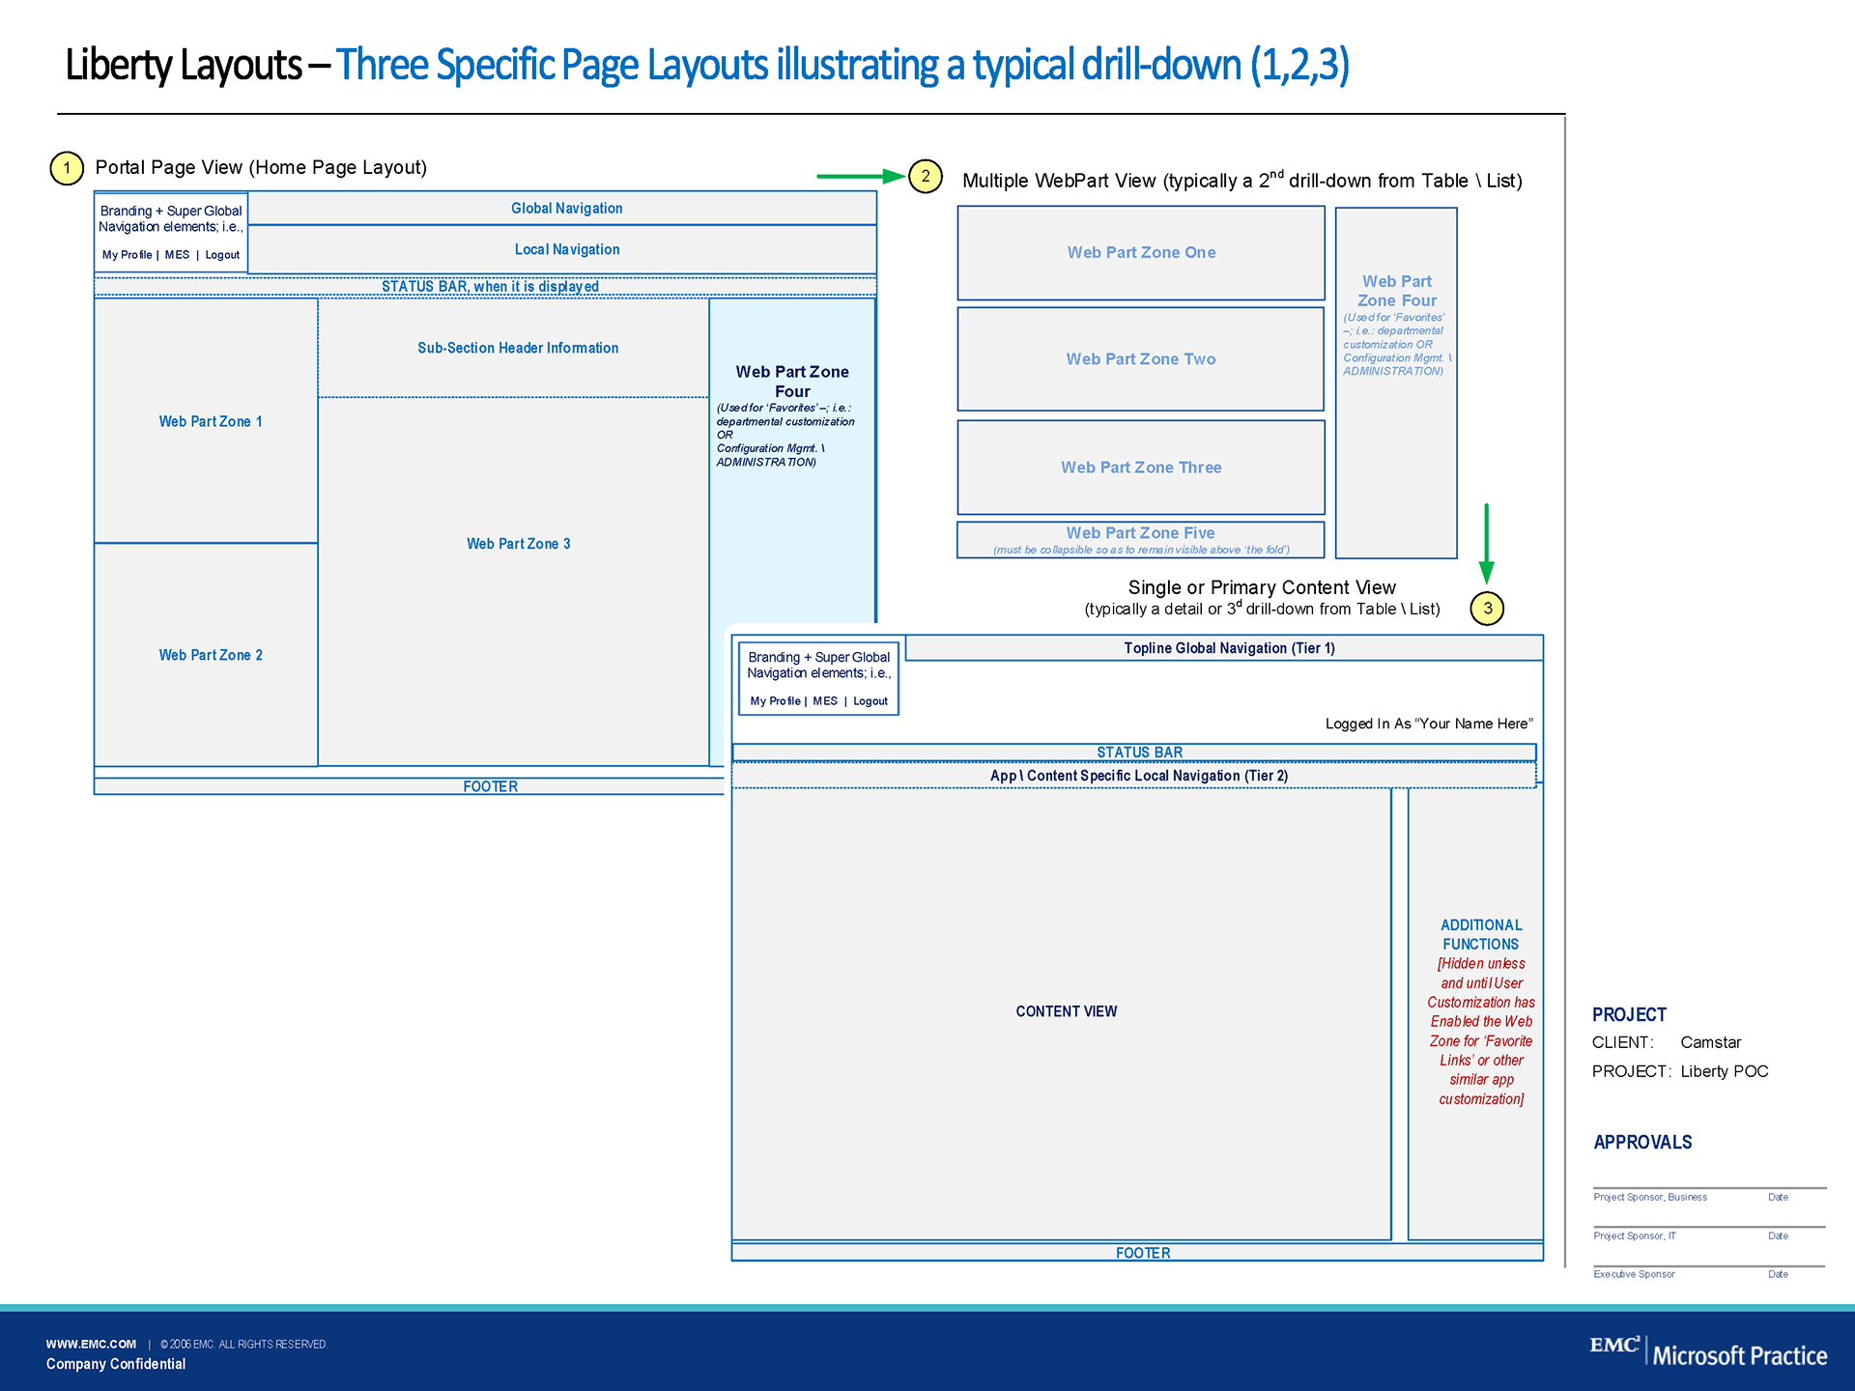Open the WWW.EMC.COM link in footer
Viewport: 1855px width, 1391px height.
coord(91,1344)
